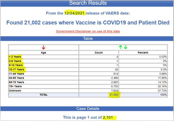Screen dimensions: 174x121
Task: Open the Government Disclaimer link
Action: point(88,31)
